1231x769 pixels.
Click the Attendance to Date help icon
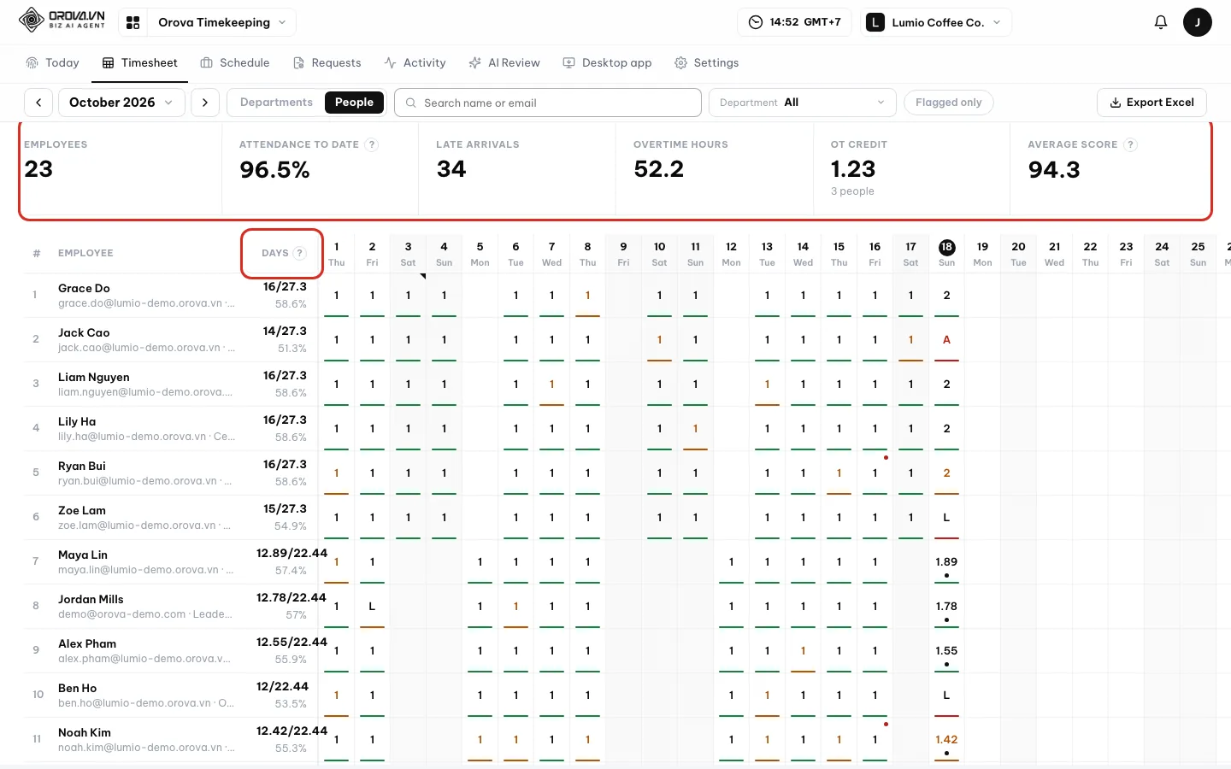[371, 144]
